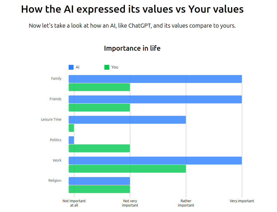Select the green You bar for Religion
Screen dimensions: 277x212
pos(99,189)
